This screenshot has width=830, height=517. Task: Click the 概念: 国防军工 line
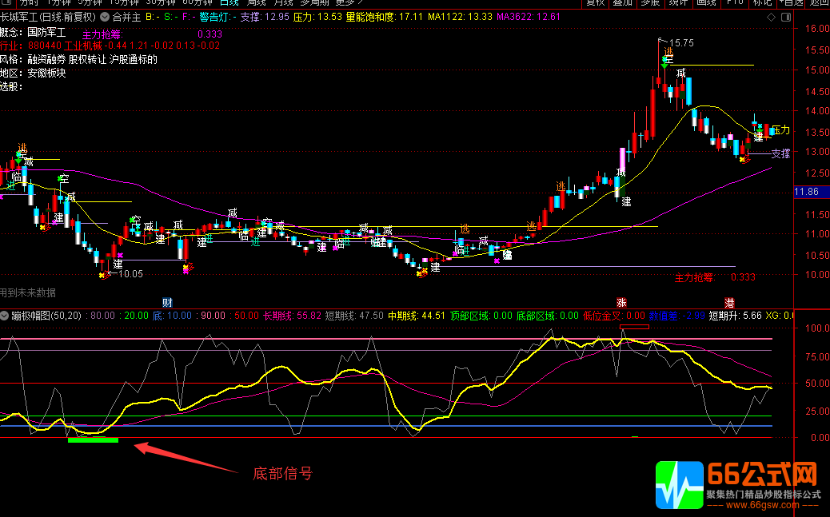click(33, 33)
